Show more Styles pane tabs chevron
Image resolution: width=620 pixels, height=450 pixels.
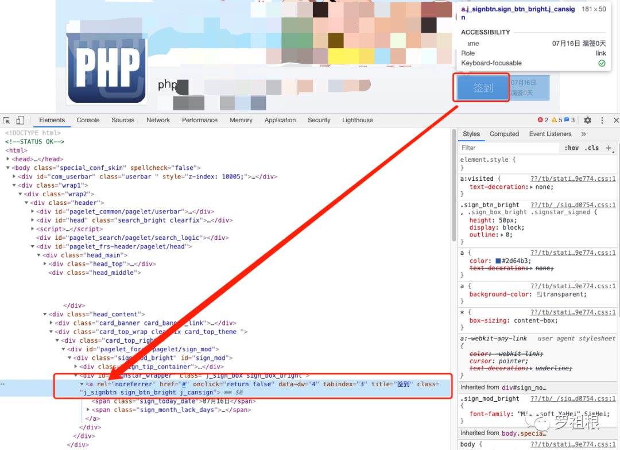pyautogui.click(x=584, y=134)
